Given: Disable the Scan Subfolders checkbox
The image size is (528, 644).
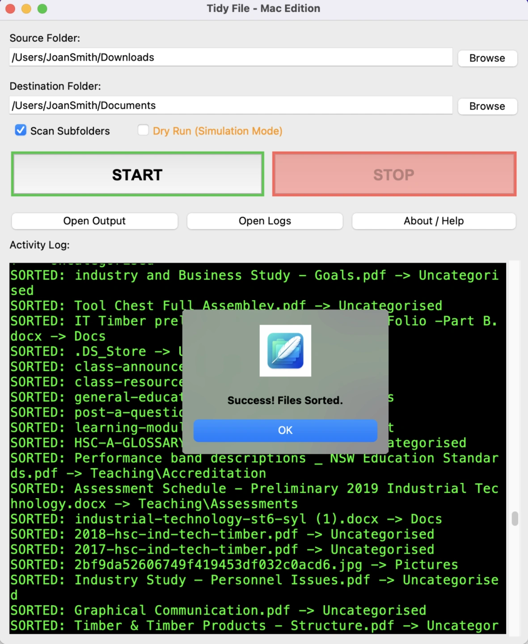Looking at the screenshot, I should tap(21, 130).
